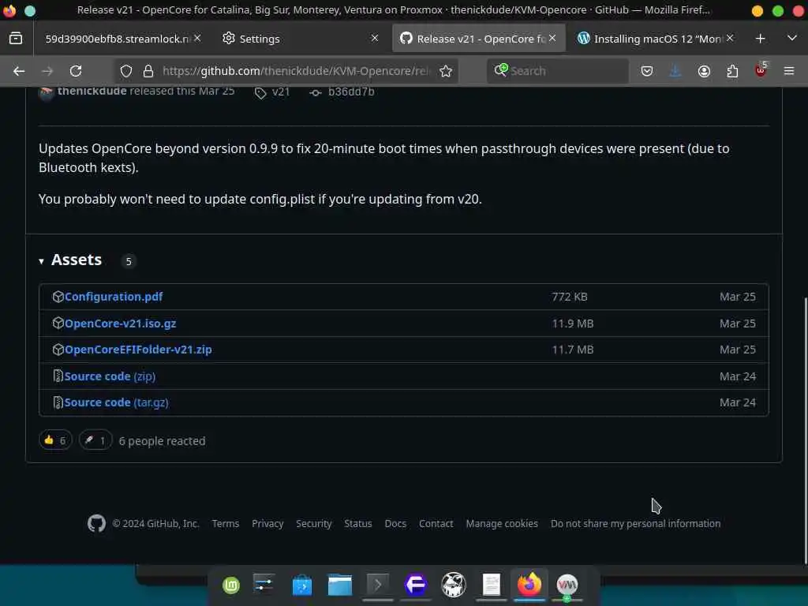Image resolution: width=808 pixels, height=606 pixels.
Task: View site security lock info
Action: (x=148, y=71)
